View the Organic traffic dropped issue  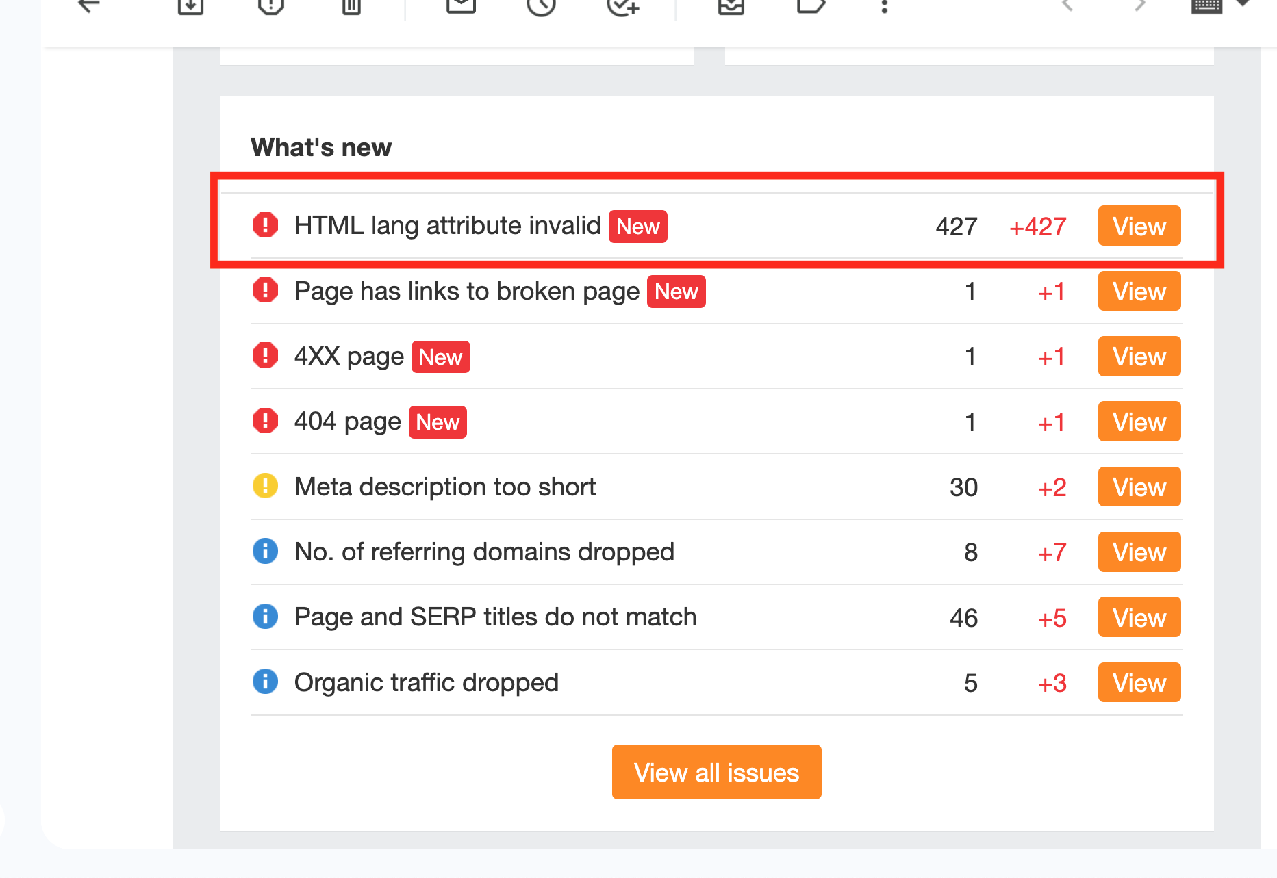(x=1139, y=682)
